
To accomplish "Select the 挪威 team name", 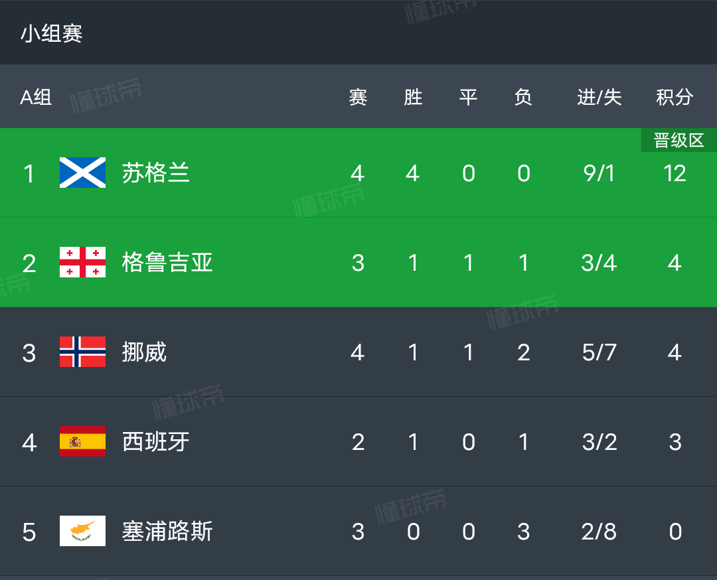I will (x=145, y=352).
